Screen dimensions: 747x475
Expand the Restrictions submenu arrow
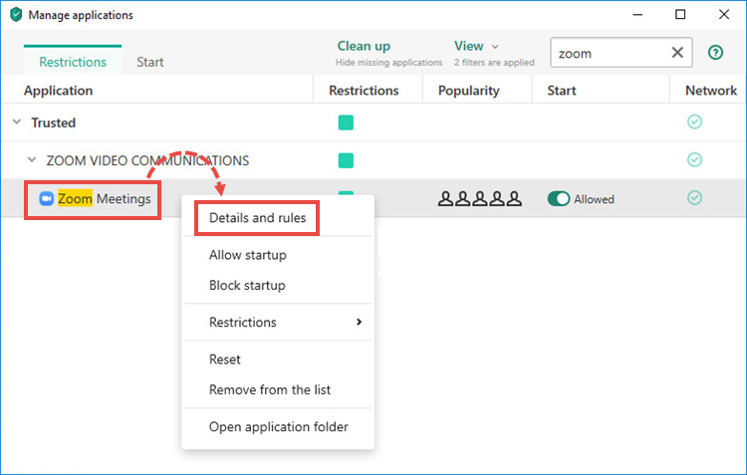click(359, 322)
